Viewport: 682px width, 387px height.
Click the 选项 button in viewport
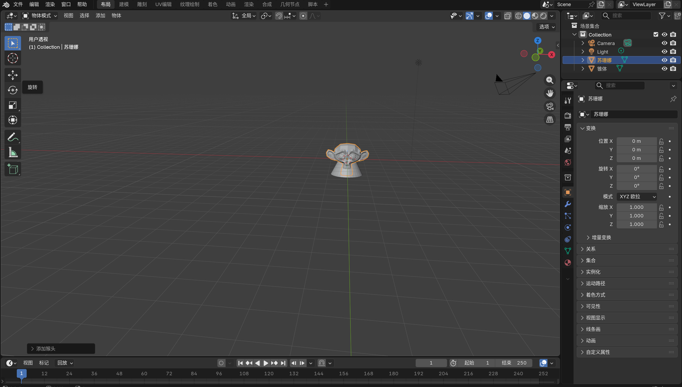click(547, 27)
